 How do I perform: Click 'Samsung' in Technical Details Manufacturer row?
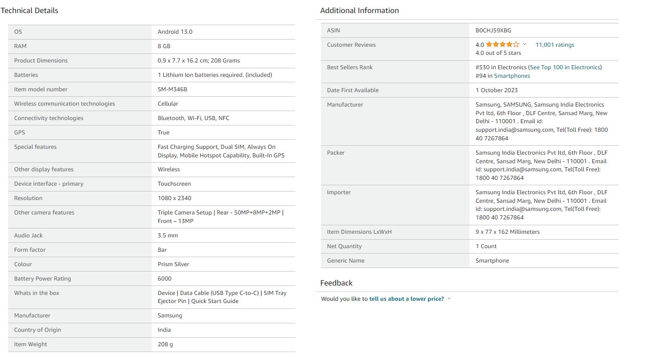[x=170, y=316]
